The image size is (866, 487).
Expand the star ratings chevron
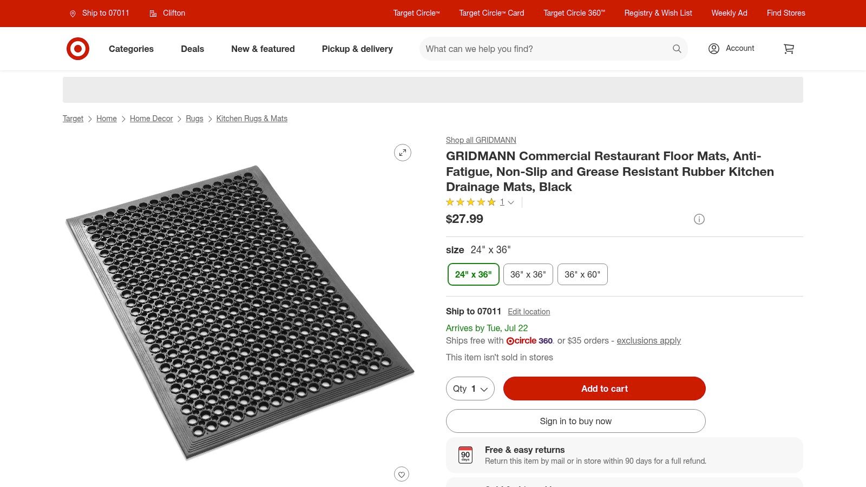click(x=510, y=202)
